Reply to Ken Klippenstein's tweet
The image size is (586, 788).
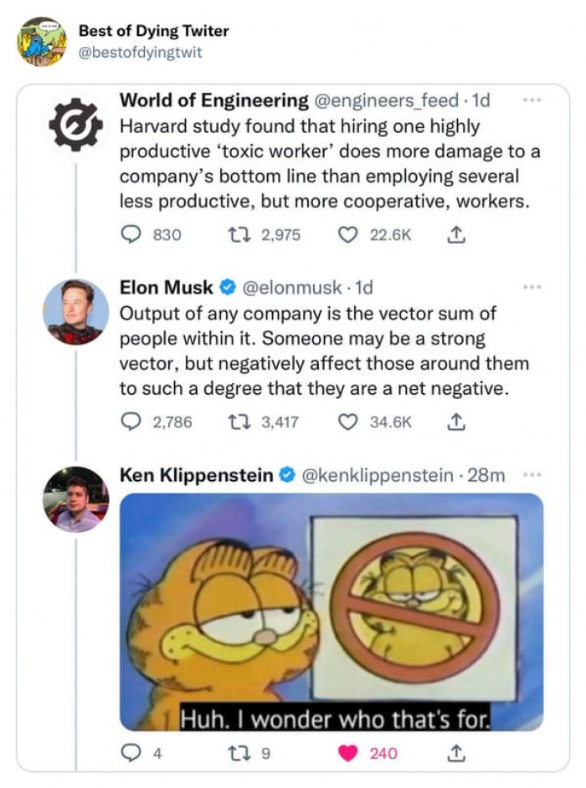point(130,755)
